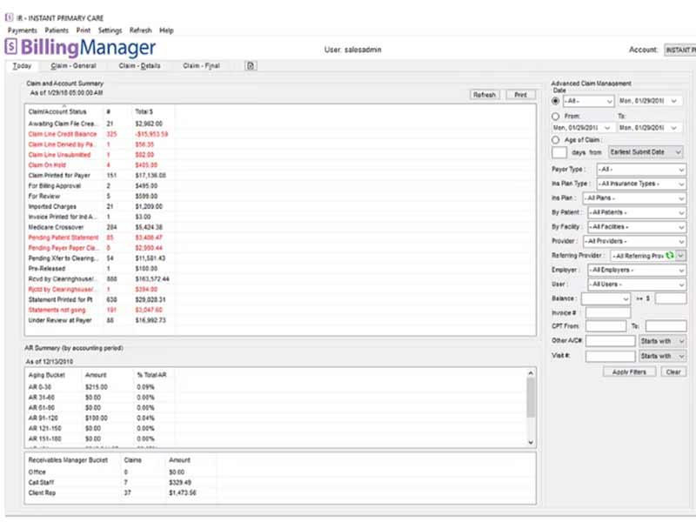Open the Refresh menu
Image resolution: width=696 pixels, height=522 pixels.
pos(140,30)
